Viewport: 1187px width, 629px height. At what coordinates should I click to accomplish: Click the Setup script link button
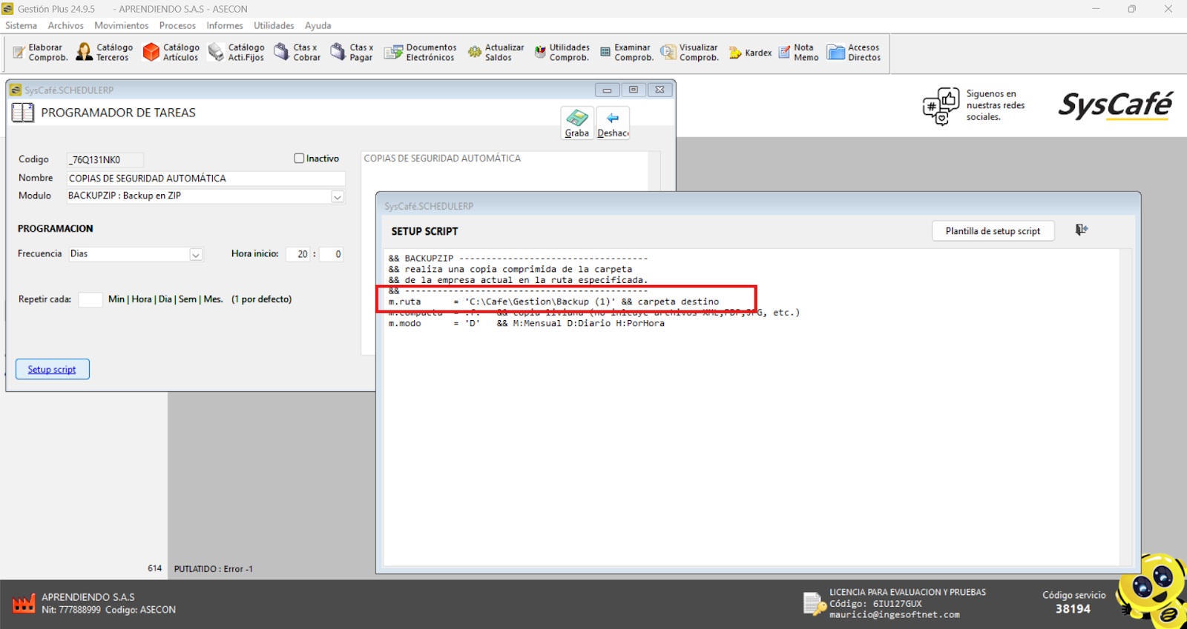pos(52,369)
